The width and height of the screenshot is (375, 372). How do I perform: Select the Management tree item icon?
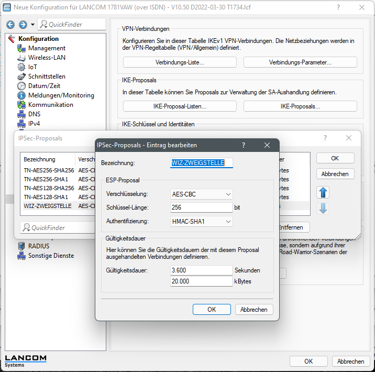click(21, 48)
